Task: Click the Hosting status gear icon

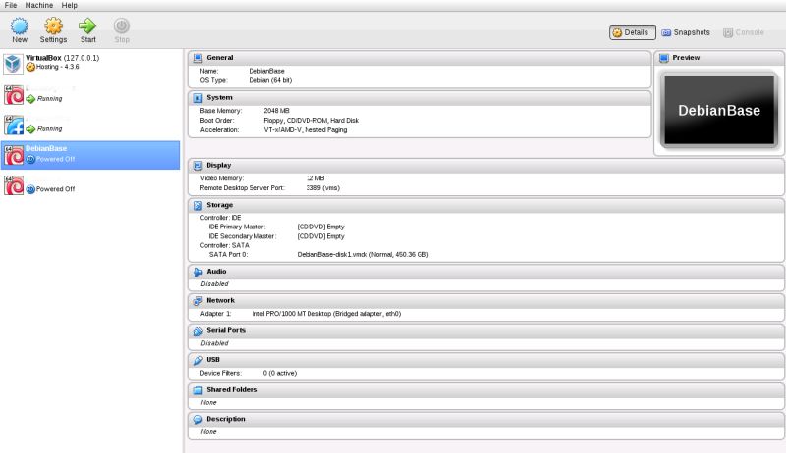Action: coord(30,67)
